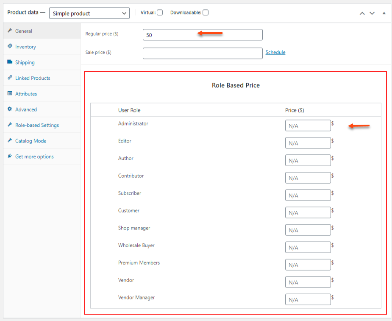This screenshot has width=392, height=321.
Task: Click the Contributor price field
Action: coord(308,178)
